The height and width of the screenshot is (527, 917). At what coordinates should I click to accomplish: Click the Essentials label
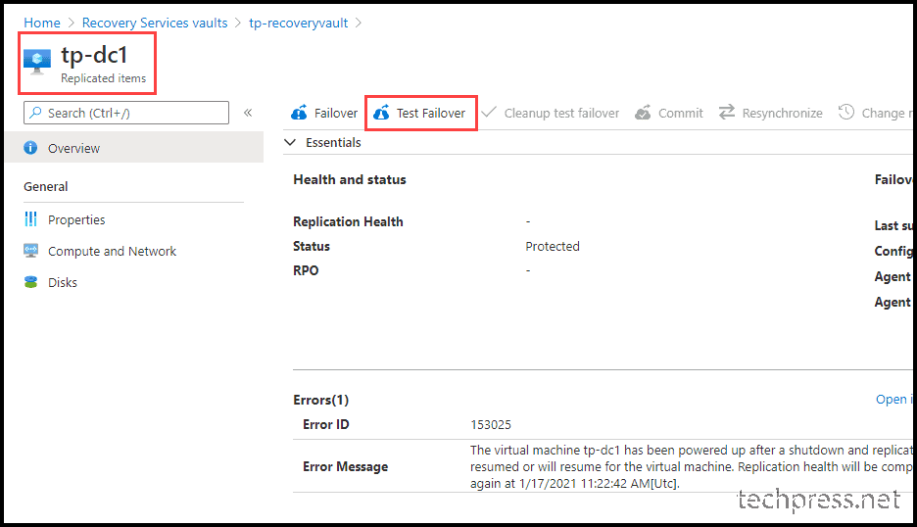[x=333, y=142]
